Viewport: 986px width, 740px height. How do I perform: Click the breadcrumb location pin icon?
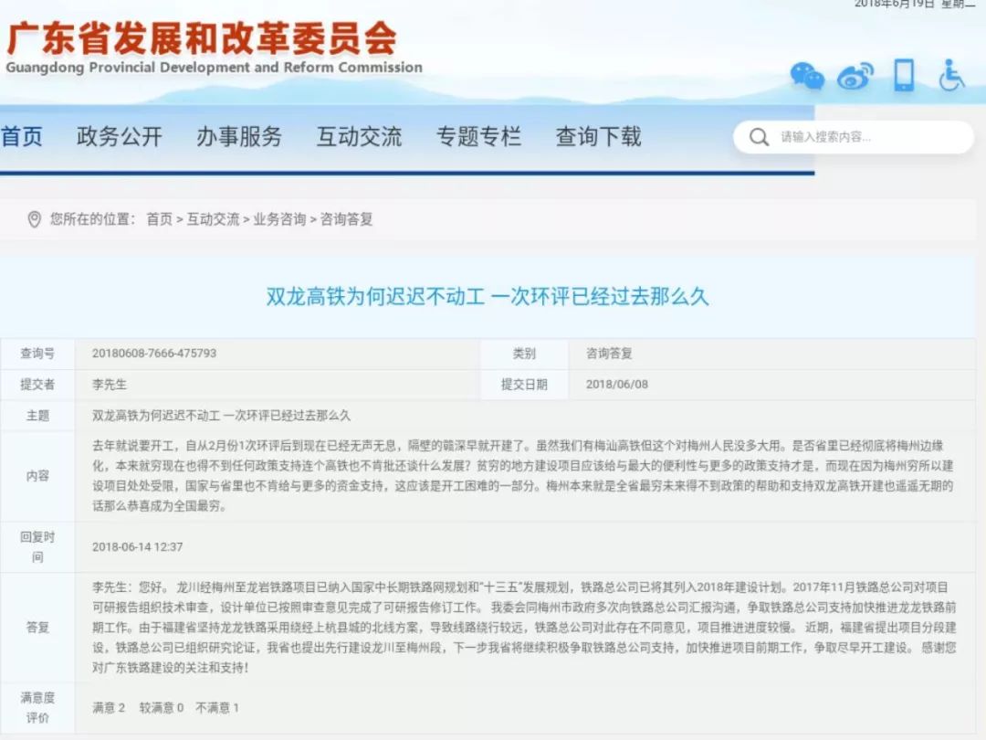point(35,218)
